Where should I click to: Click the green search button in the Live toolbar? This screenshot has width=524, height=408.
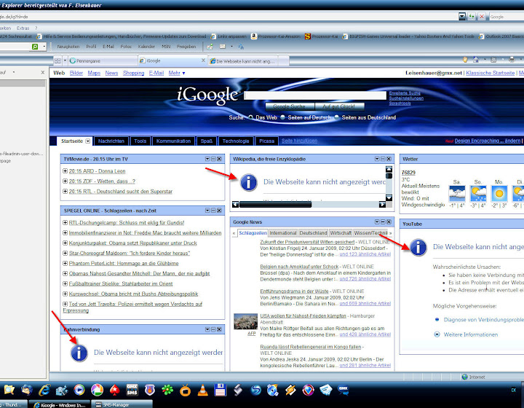tap(35, 47)
